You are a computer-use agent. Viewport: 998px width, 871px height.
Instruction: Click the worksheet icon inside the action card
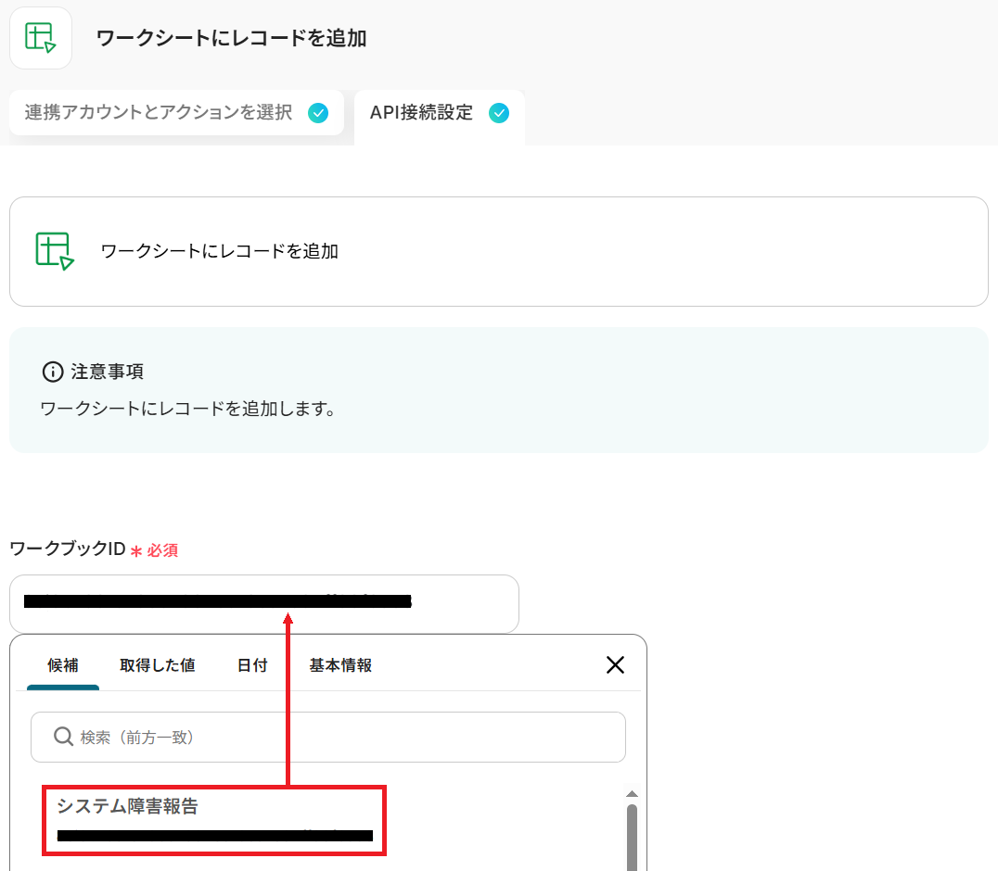pos(54,251)
